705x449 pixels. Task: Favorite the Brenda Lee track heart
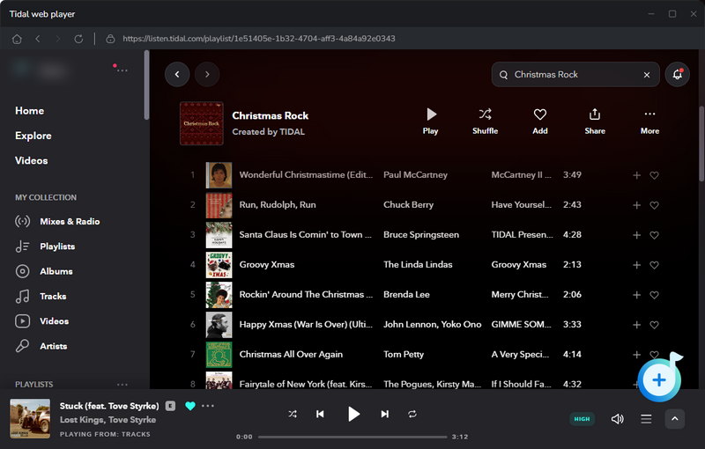(x=654, y=295)
